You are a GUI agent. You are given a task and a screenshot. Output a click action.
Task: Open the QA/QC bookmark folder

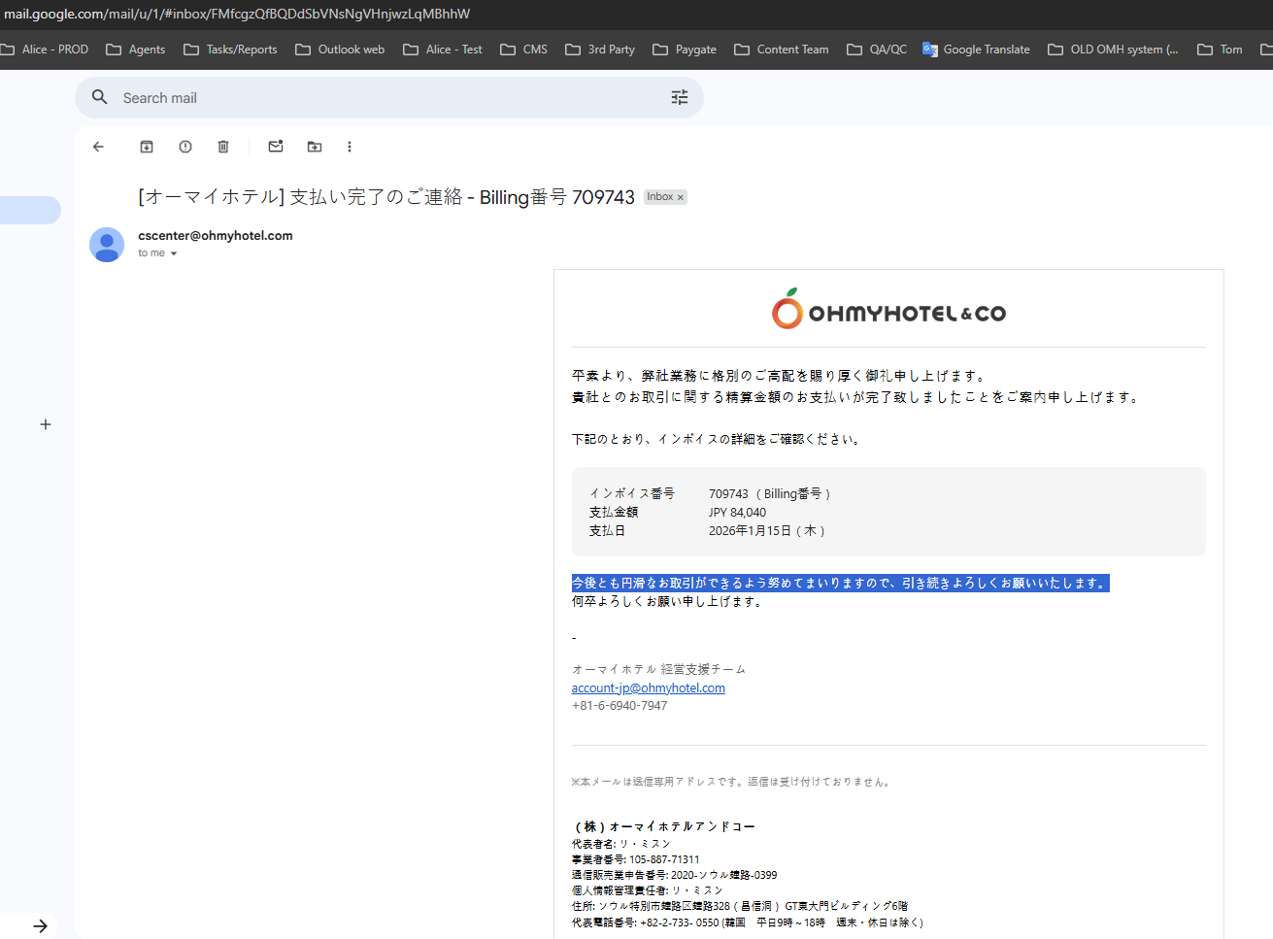[x=877, y=50]
